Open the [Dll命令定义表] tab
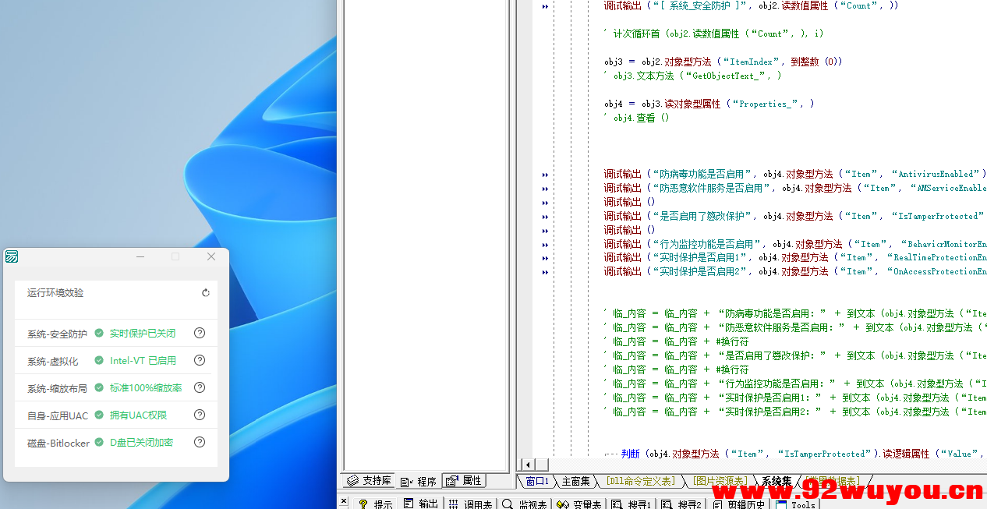This screenshot has height=509, width=987. click(641, 481)
